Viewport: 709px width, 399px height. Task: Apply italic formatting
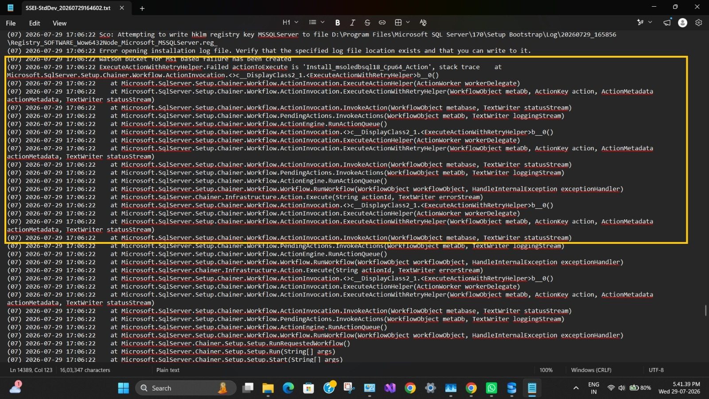(352, 23)
